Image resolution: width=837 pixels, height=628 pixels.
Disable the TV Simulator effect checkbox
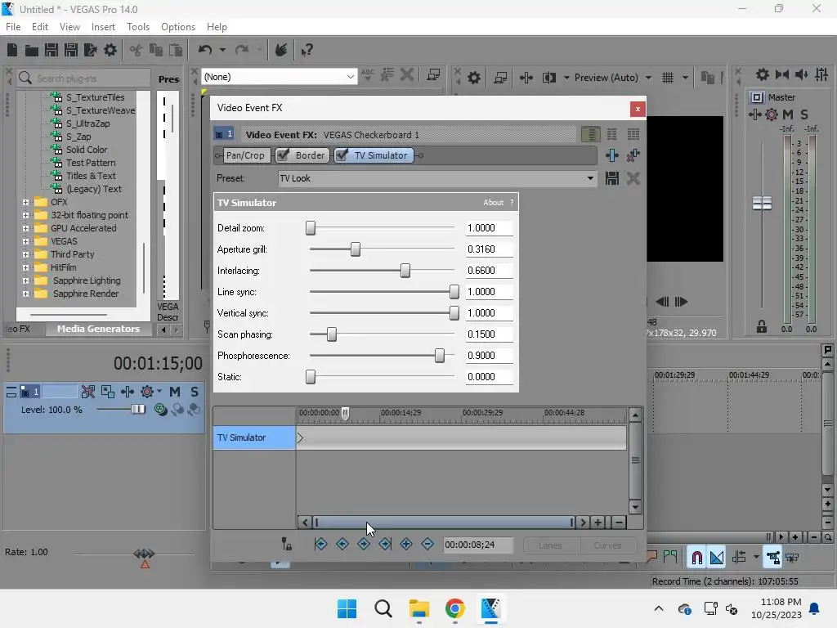click(x=342, y=155)
